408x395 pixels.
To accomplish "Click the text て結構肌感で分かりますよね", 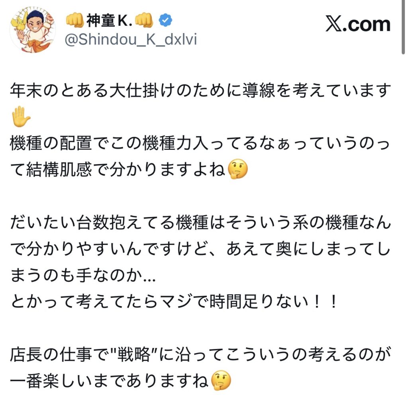I will point(118,170).
